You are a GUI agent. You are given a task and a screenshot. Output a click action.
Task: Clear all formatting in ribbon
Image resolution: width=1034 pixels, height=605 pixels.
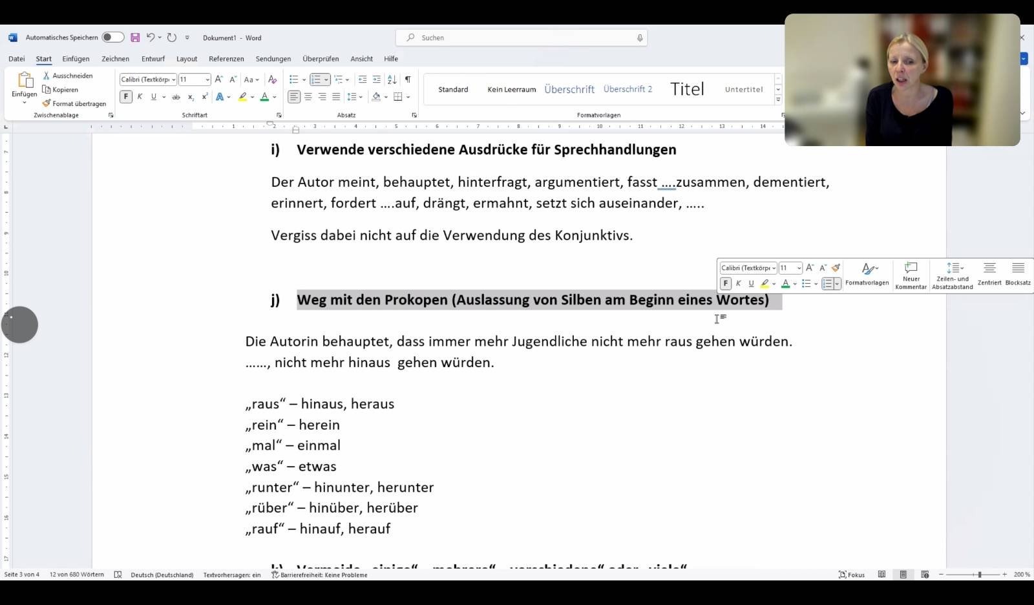(272, 79)
